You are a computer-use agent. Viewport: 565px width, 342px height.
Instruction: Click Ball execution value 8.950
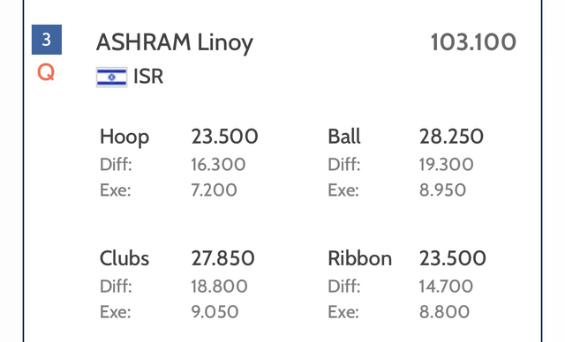pos(442,190)
